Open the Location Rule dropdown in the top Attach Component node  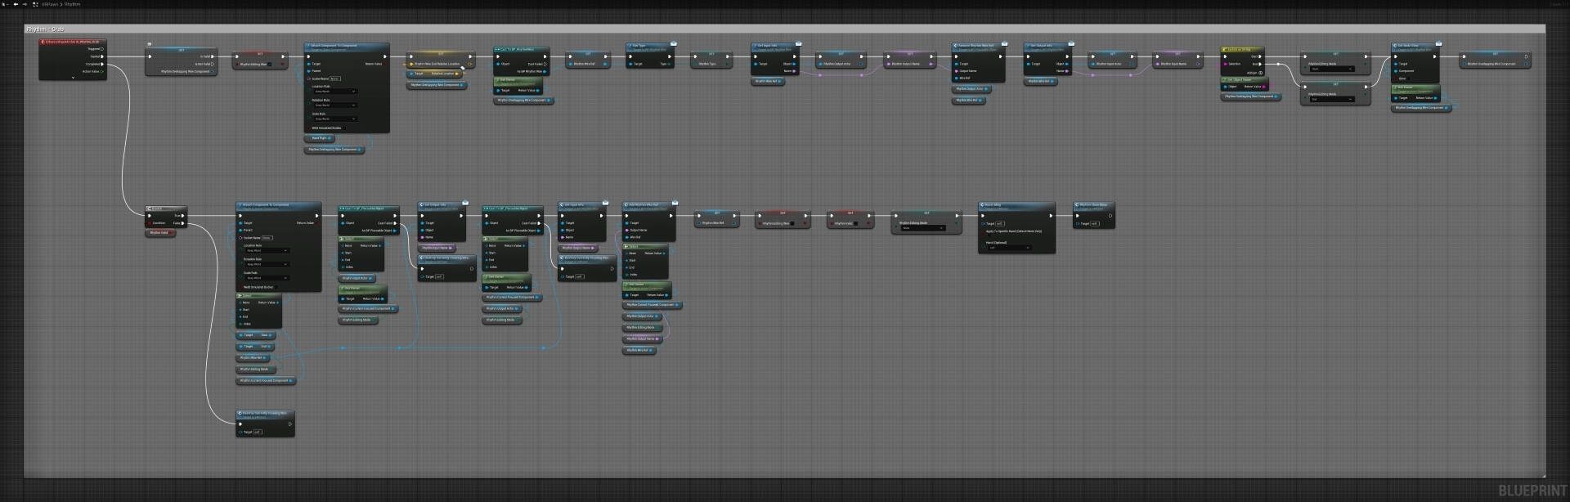[335, 92]
